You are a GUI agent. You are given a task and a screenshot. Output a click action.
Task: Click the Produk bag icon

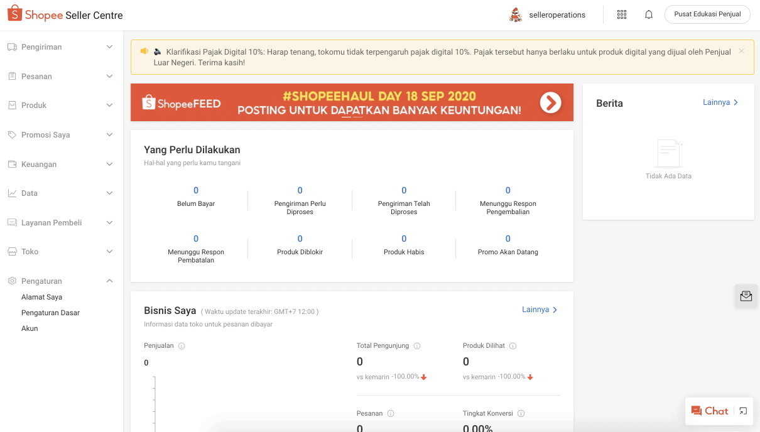click(12, 105)
